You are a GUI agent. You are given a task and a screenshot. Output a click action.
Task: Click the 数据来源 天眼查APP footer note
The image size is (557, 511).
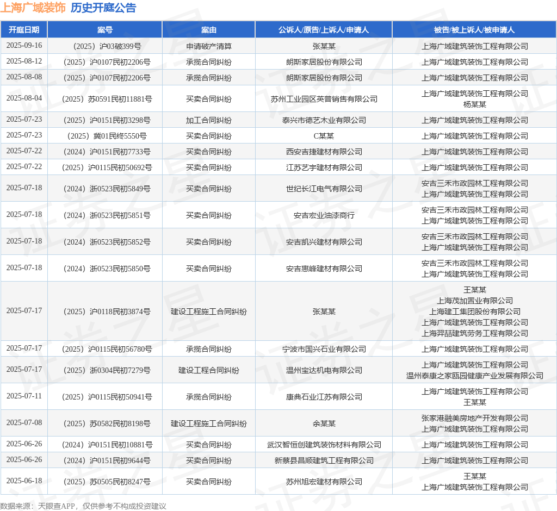[x=83, y=506]
